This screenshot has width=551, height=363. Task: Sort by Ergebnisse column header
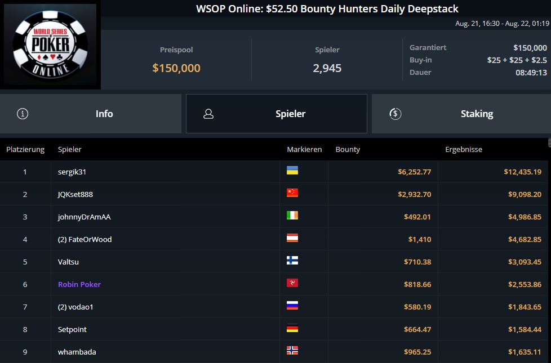[x=464, y=150]
